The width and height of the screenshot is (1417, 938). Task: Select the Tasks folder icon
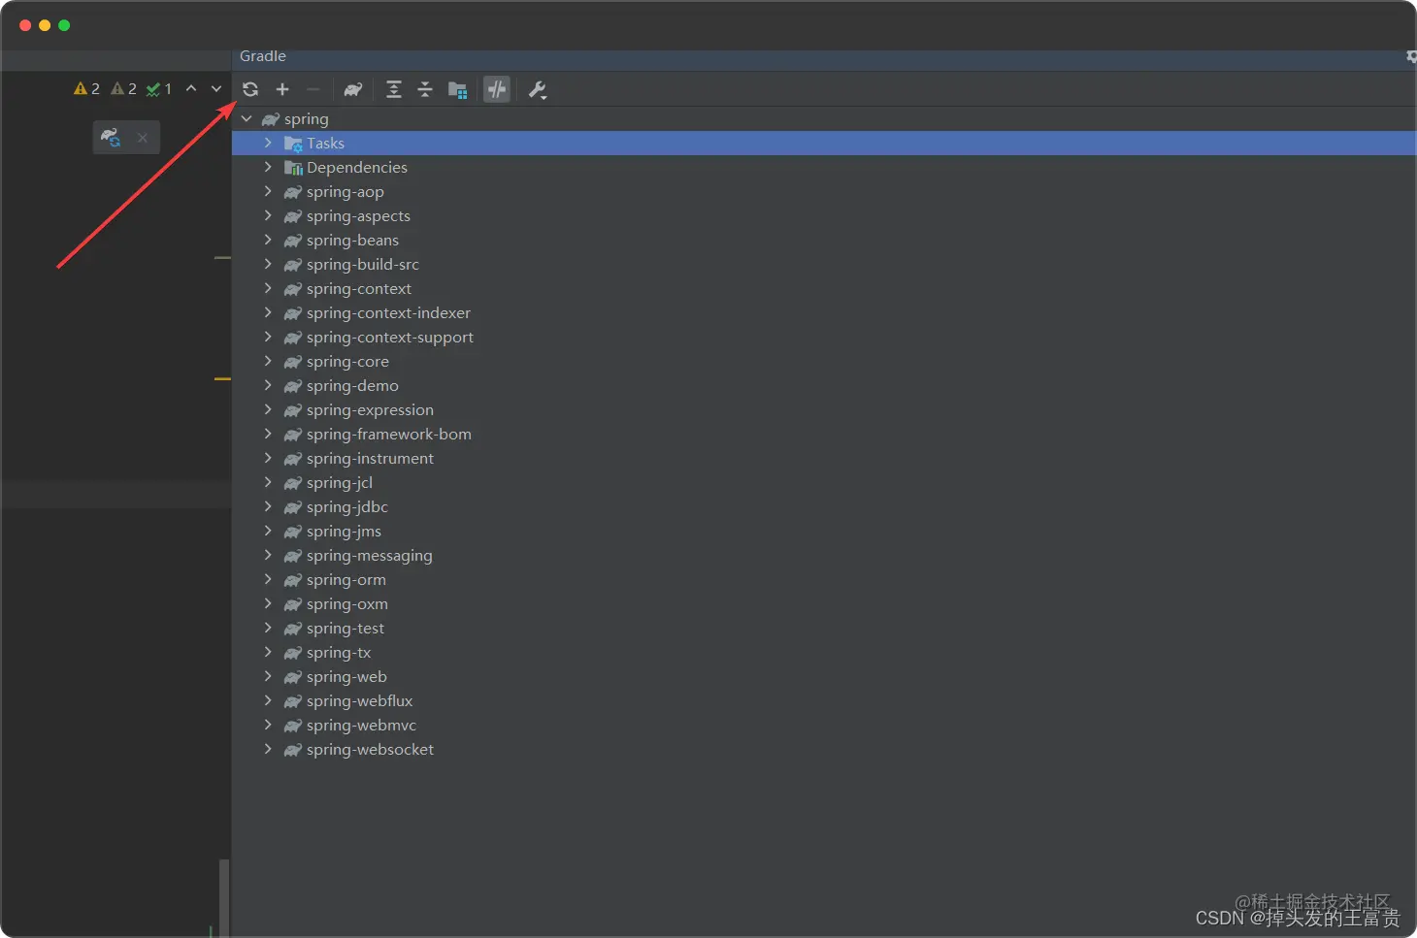[x=293, y=144]
